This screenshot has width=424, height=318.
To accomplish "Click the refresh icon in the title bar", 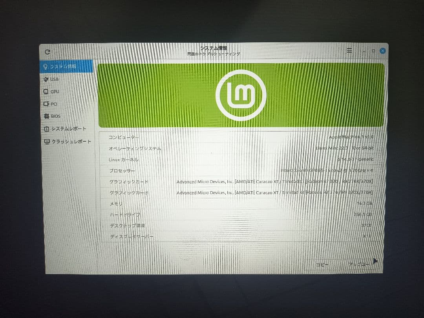I will (48, 52).
